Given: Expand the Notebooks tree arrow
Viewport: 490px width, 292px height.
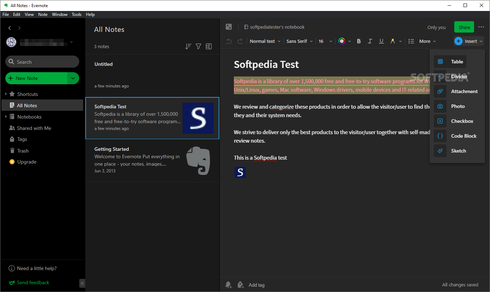Looking at the screenshot, I should click(x=6, y=117).
